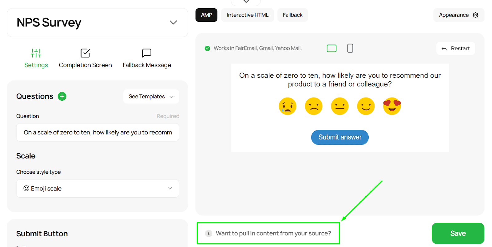
Task: Expand the See Templates dropdown
Action: [x=151, y=96]
